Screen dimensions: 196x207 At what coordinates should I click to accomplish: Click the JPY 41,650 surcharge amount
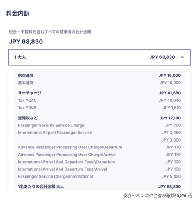click(x=170, y=93)
